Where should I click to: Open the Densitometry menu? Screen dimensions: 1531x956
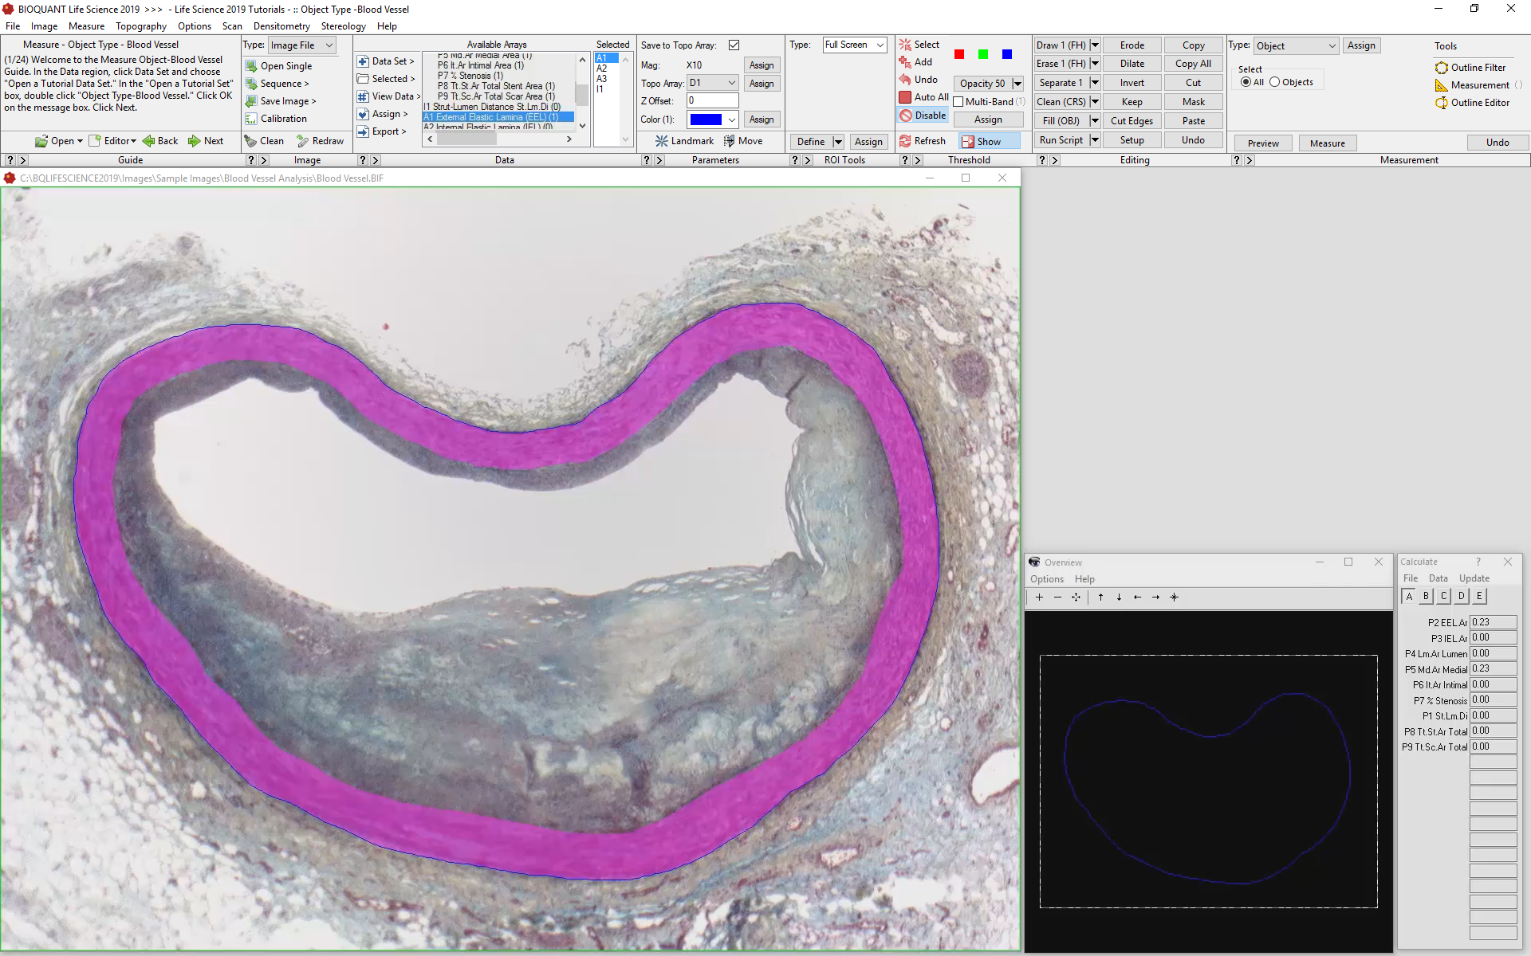point(281,26)
